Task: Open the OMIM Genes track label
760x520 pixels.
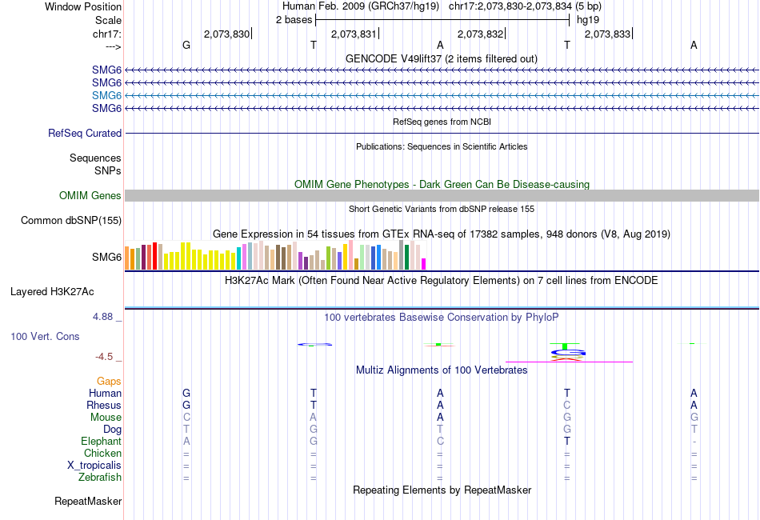Action: click(90, 195)
